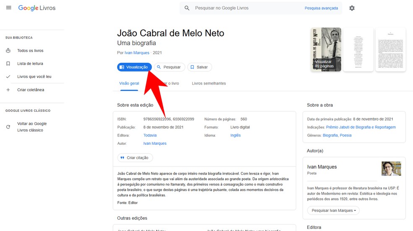Open Pesquisa avançada link
This screenshot has height=231, width=413.
pyautogui.click(x=321, y=8)
